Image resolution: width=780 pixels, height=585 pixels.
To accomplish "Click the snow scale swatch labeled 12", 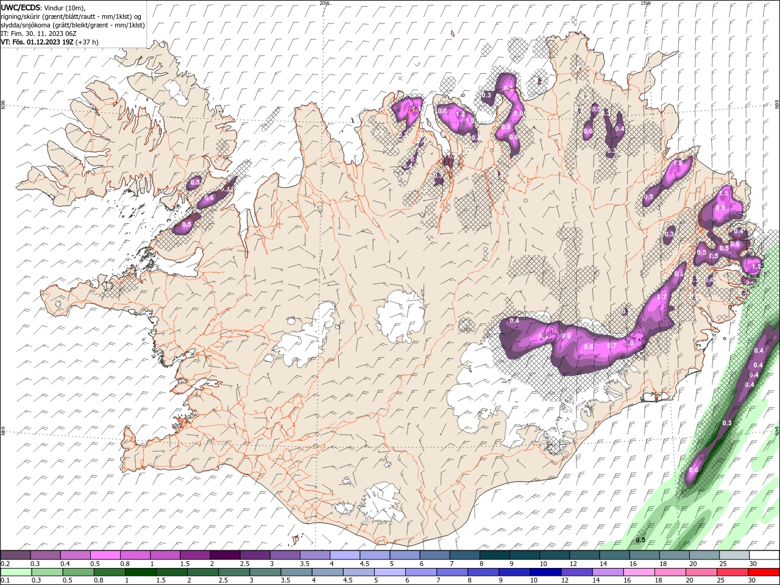I will tap(584, 555).
